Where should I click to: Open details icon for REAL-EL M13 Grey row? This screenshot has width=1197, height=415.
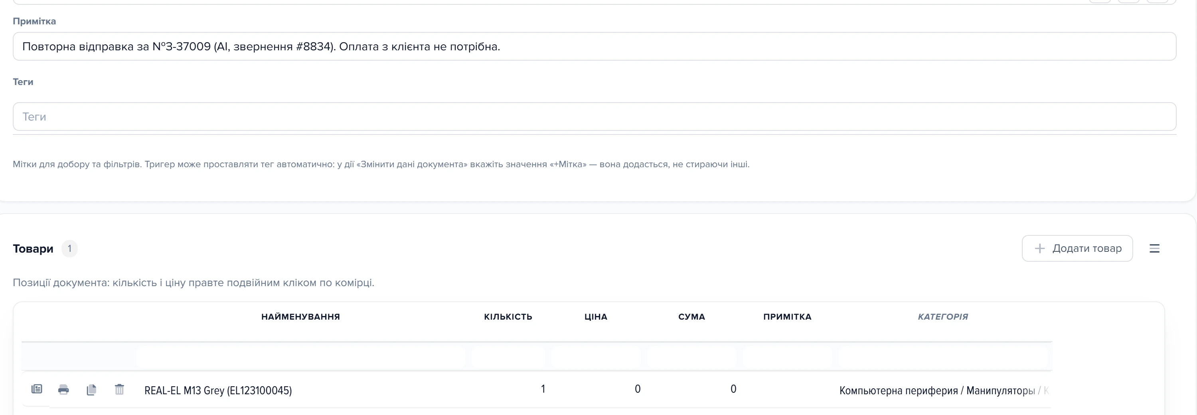coord(37,389)
